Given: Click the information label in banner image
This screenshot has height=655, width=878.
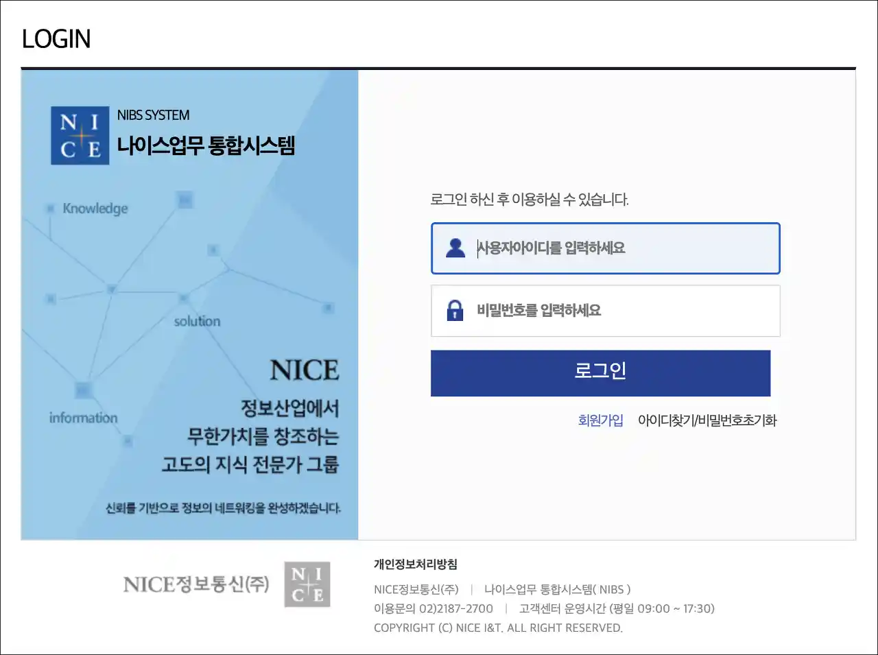Looking at the screenshot, I should coord(83,418).
